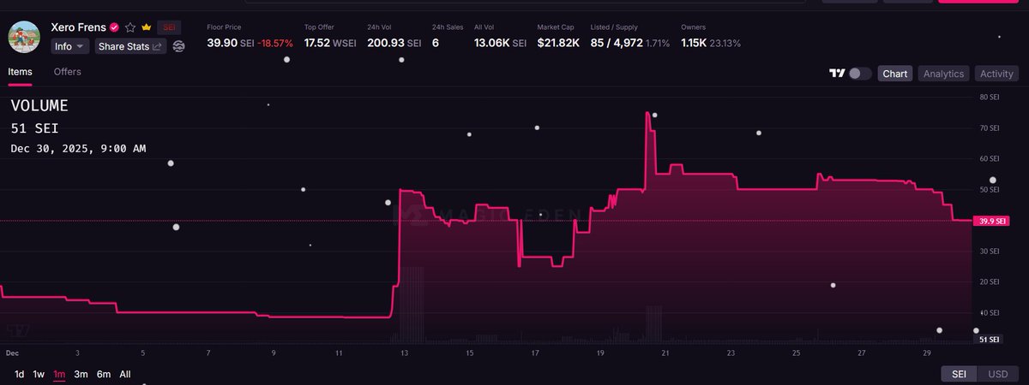Switch to the Offers tab
This screenshot has height=385, width=1029.
[x=68, y=72]
